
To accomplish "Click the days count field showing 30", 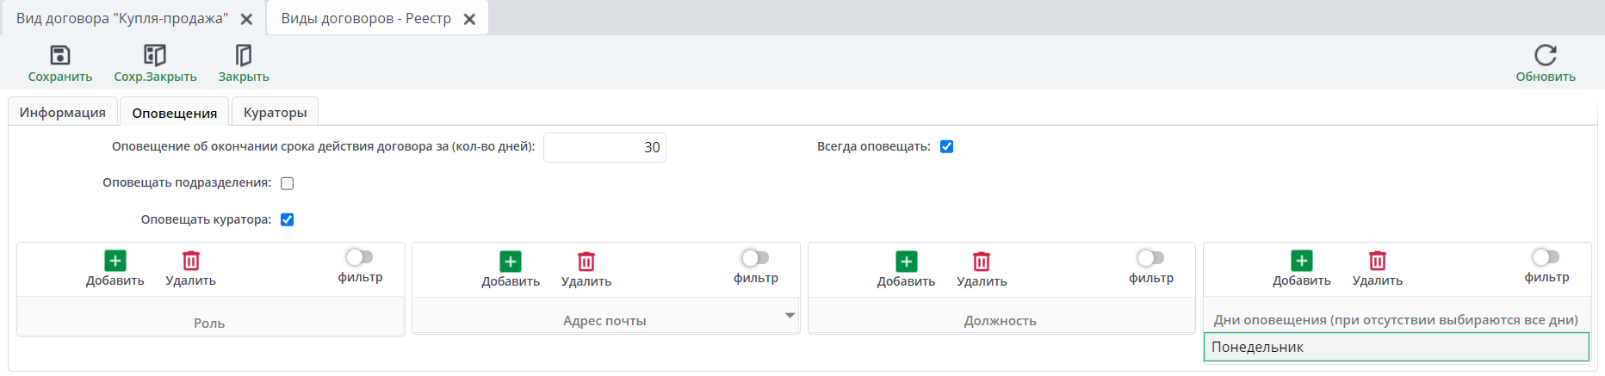I will coord(604,147).
